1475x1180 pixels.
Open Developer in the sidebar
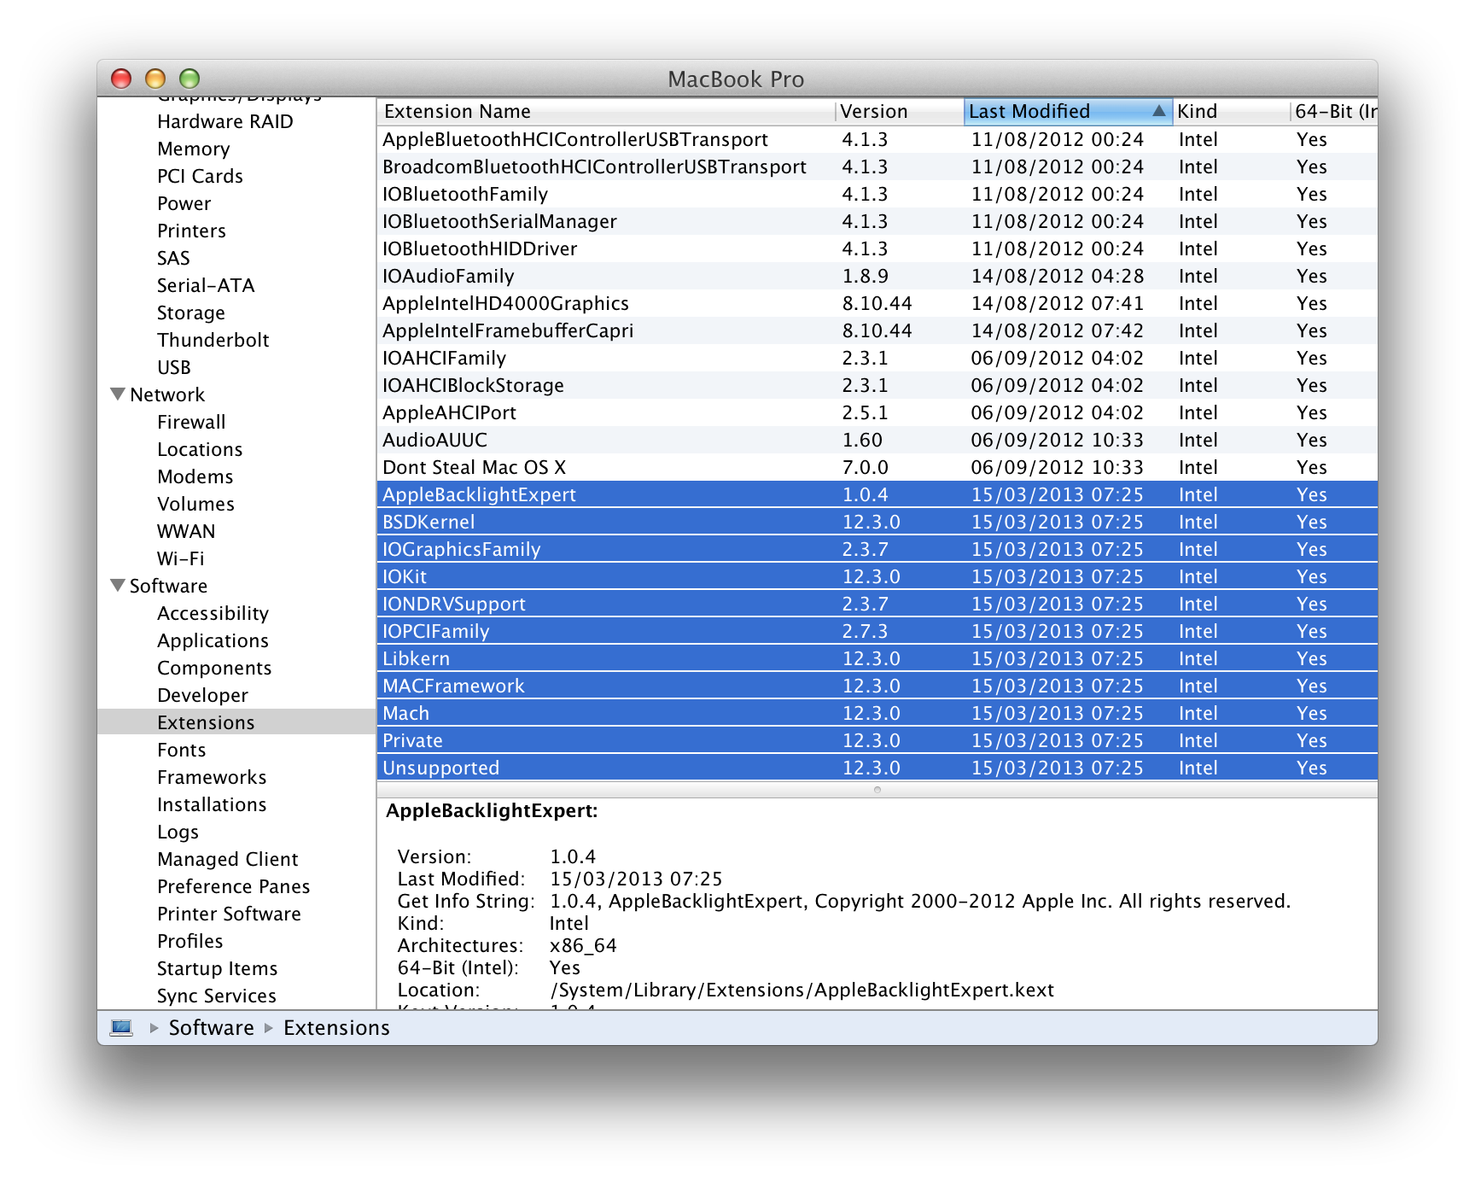[202, 695]
